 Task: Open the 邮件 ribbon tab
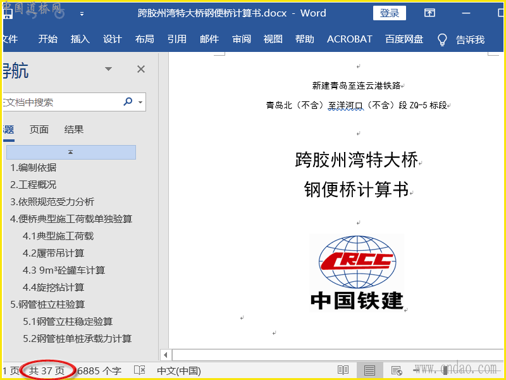pos(209,39)
